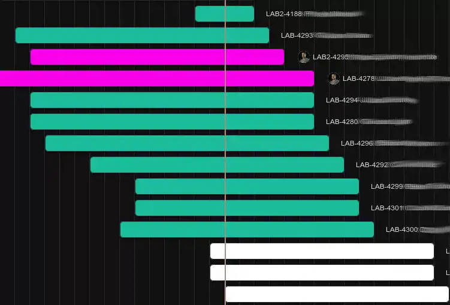This screenshot has height=305, width=450.
Task: Open the LAB-4296 timeline bar
Action: click(187, 143)
